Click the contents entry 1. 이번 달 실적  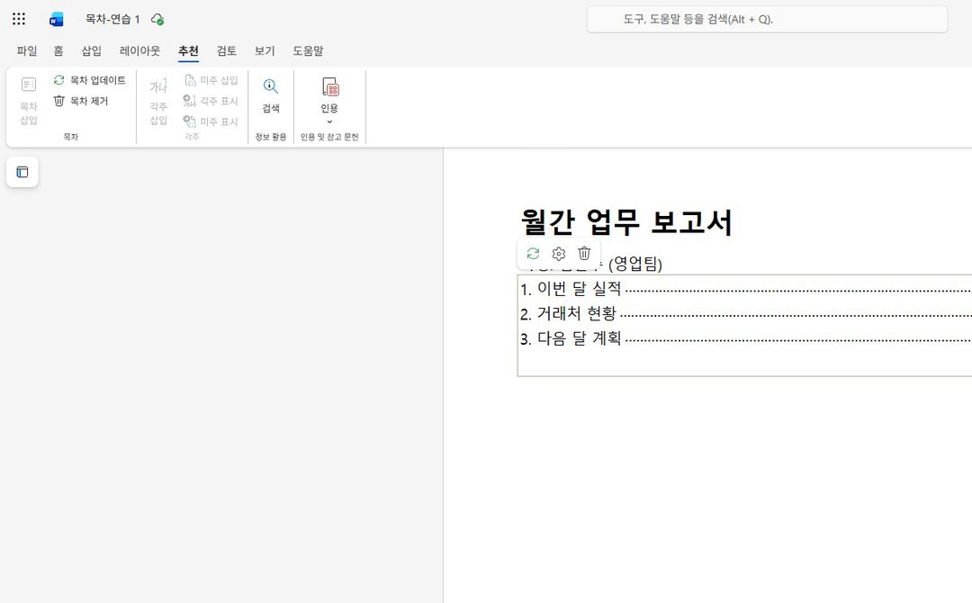[571, 288]
